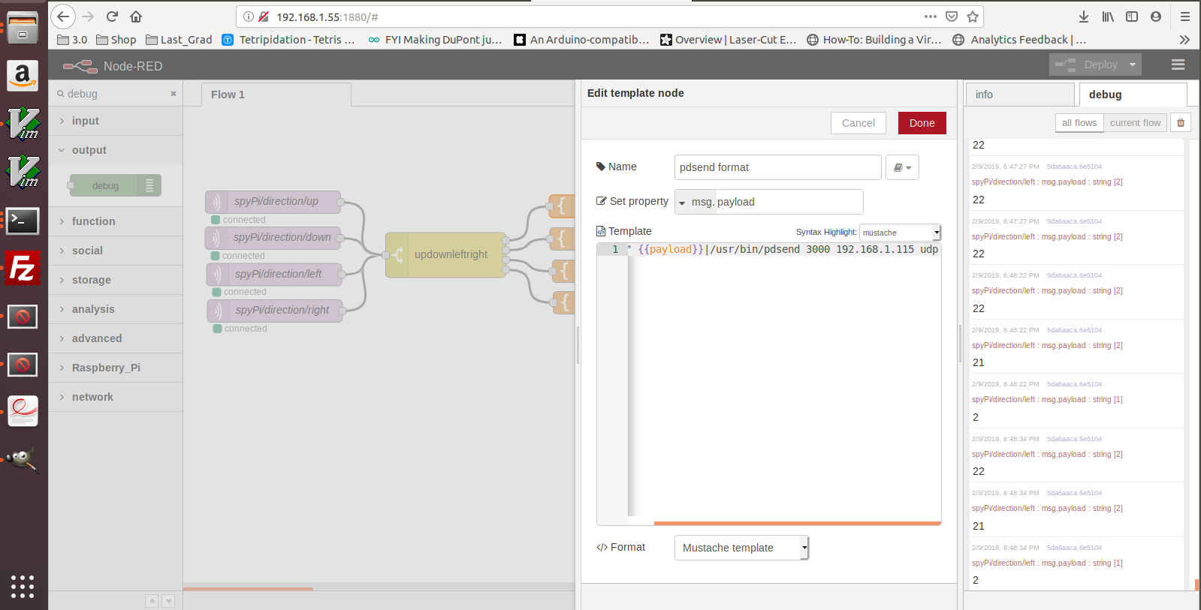Open the Node-RED main menu icon
The height and width of the screenshot is (610, 1201).
point(1178,65)
